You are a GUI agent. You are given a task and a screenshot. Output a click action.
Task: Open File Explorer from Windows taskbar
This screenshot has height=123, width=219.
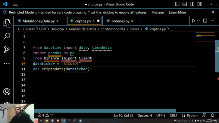coord(47,121)
